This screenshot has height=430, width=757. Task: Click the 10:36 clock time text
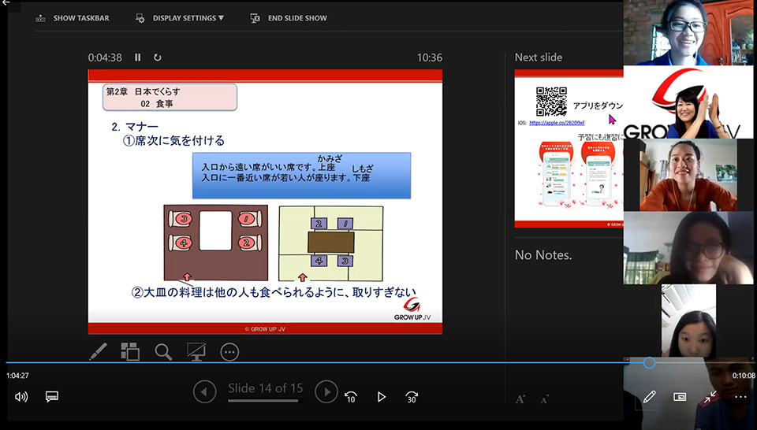[430, 57]
